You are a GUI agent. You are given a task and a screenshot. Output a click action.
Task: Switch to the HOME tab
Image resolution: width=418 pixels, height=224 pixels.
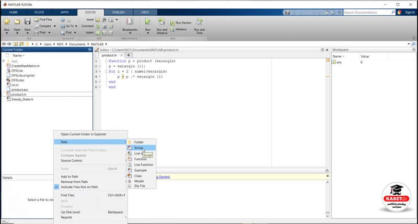click(x=14, y=12)
